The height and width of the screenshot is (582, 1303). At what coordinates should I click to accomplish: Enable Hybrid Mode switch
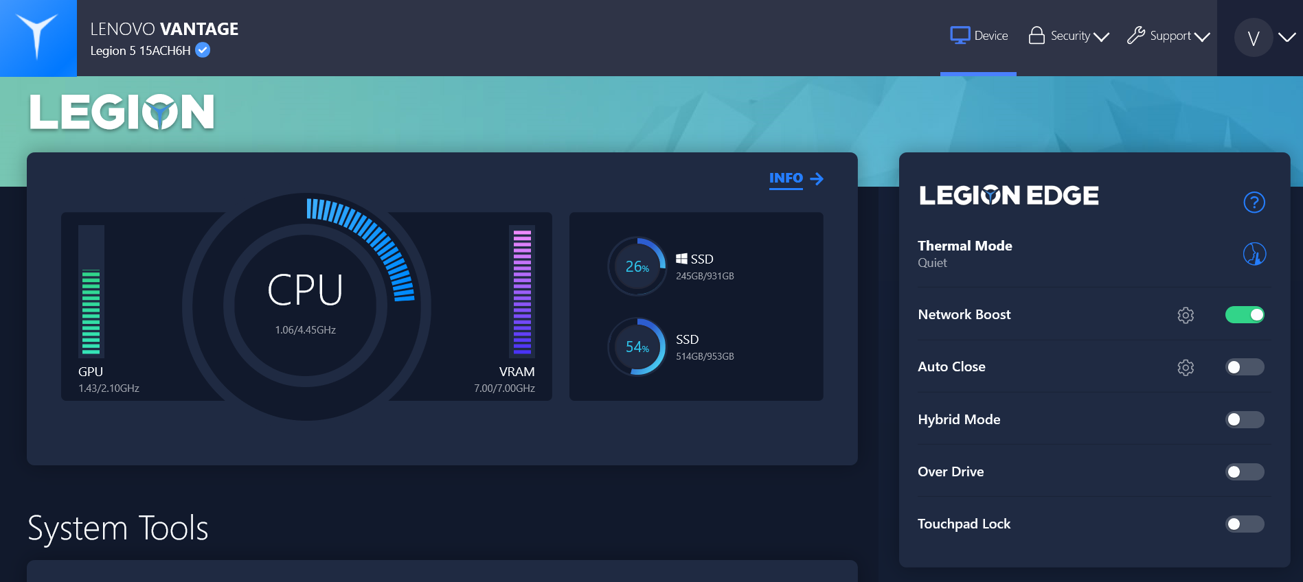(x=1245, y=419)
